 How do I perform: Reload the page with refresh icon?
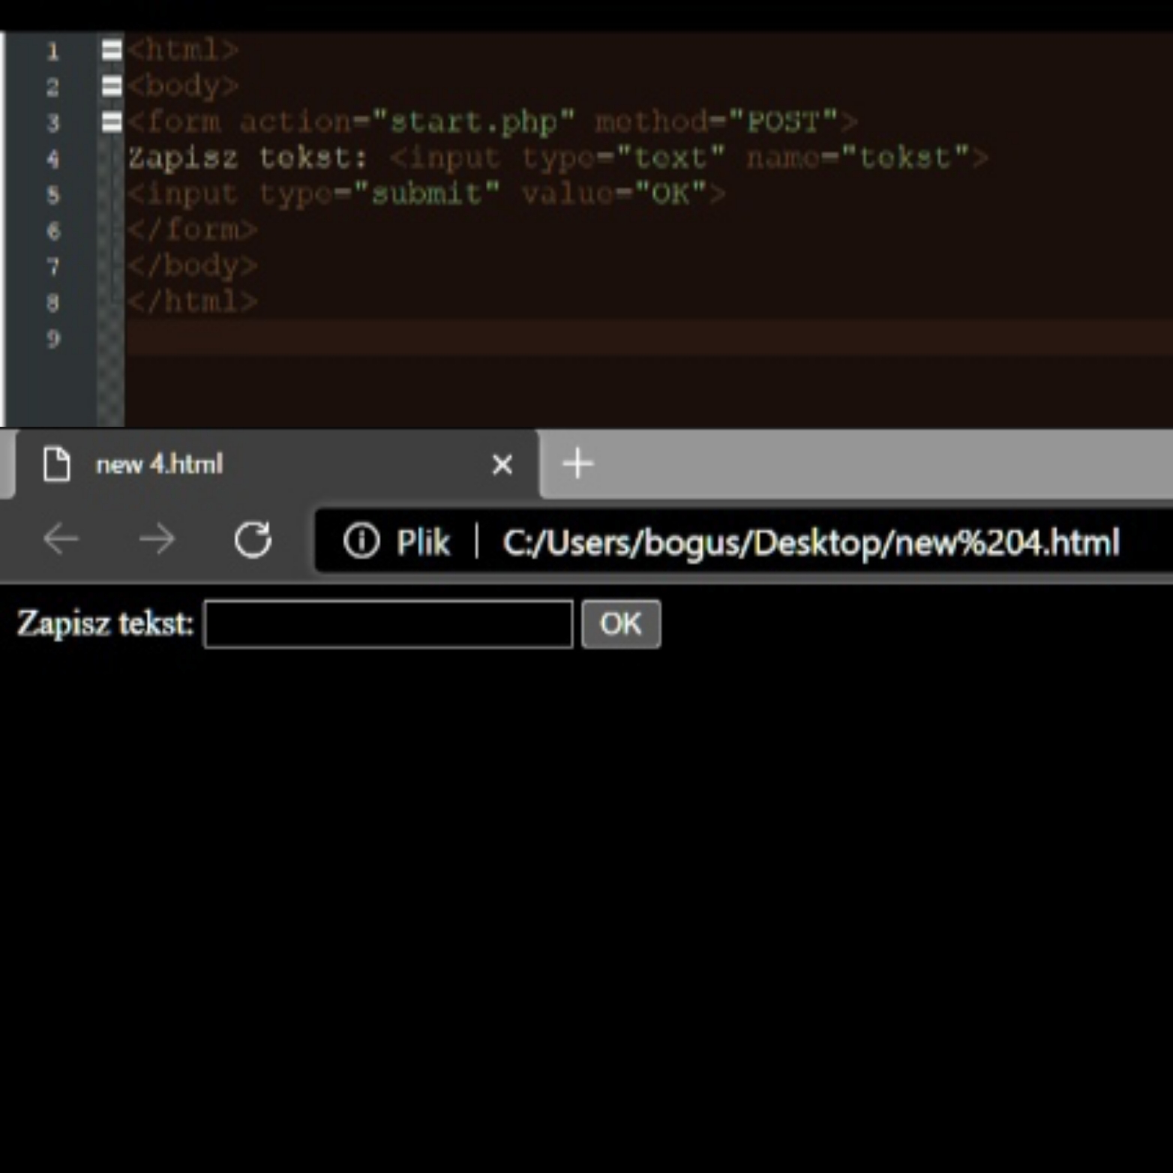(253, 539)
